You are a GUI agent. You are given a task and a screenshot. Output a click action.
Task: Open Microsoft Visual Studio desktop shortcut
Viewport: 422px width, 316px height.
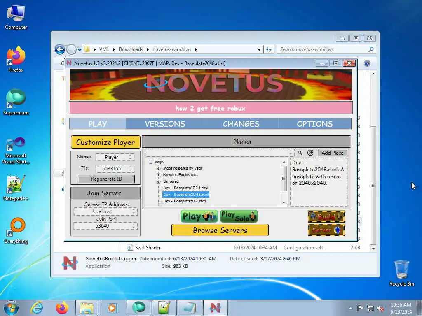tap(16, 151)
